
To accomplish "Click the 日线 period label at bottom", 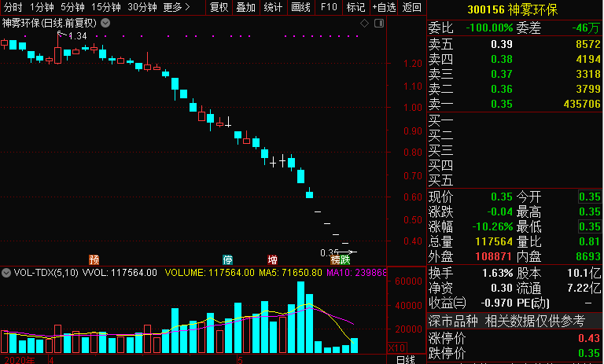I will click(x=406, y=359).
